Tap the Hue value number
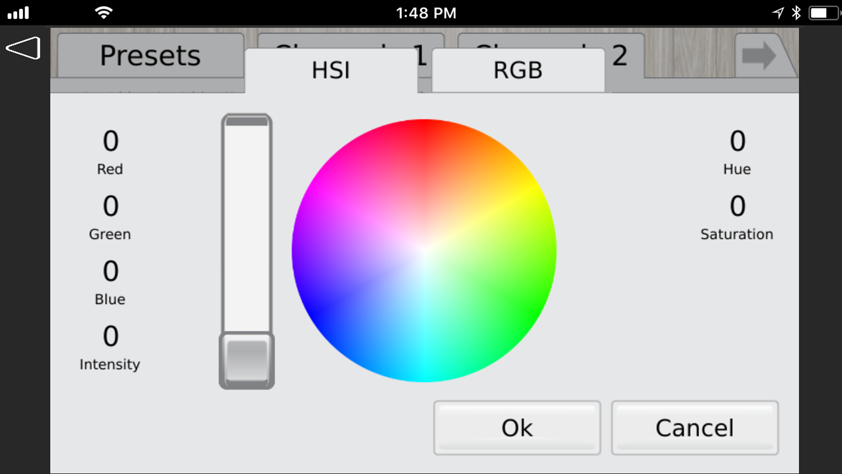842x474 pixels. click(x=737, y=141)
